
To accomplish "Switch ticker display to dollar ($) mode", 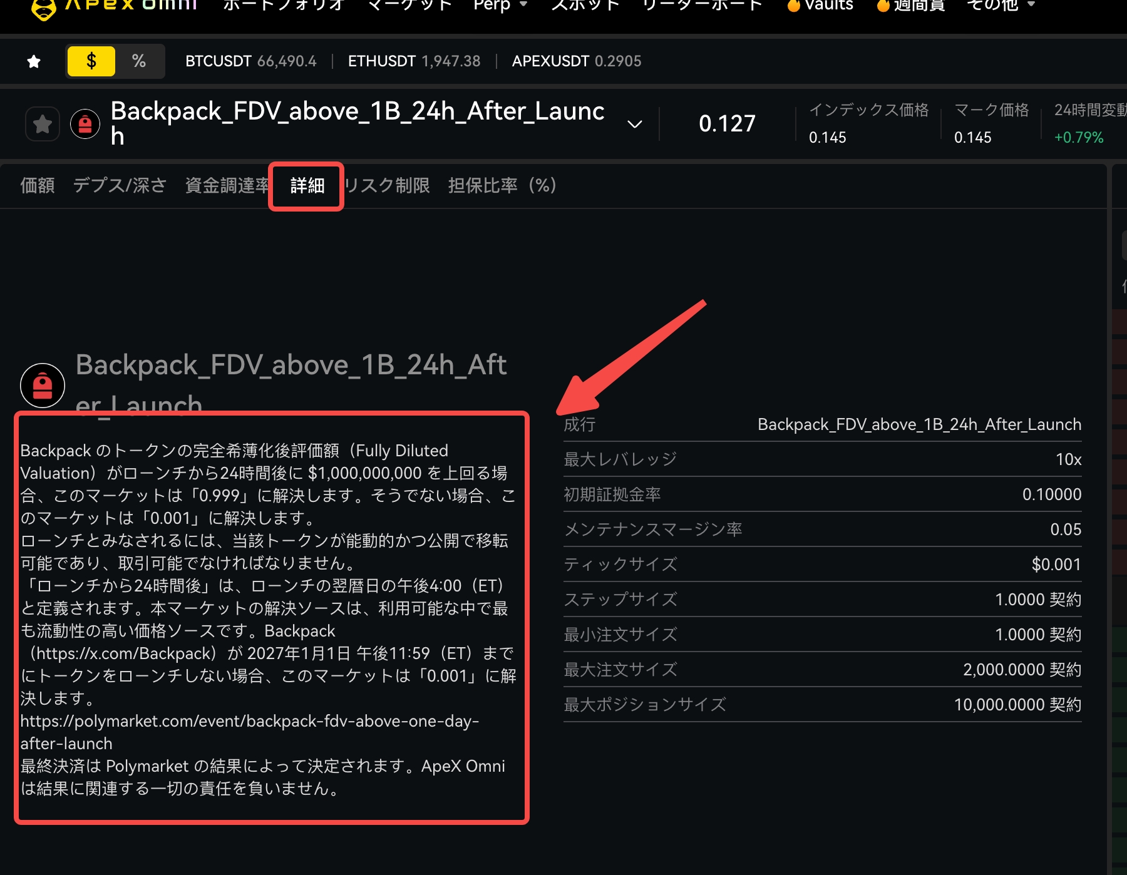I will coord(91,61).
